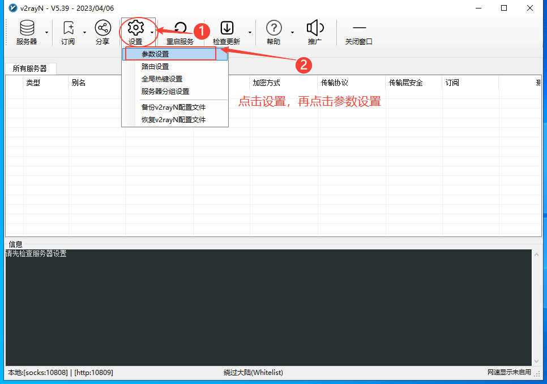Click the log panel scrollbar down arrow

coord(536,361)
